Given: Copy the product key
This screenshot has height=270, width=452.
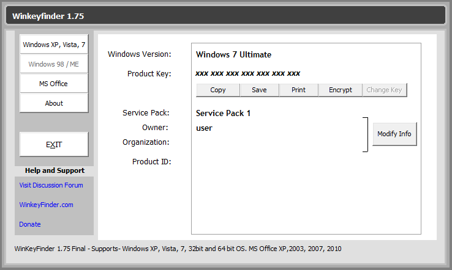Looking at the screenshot, I should (218, 90).
